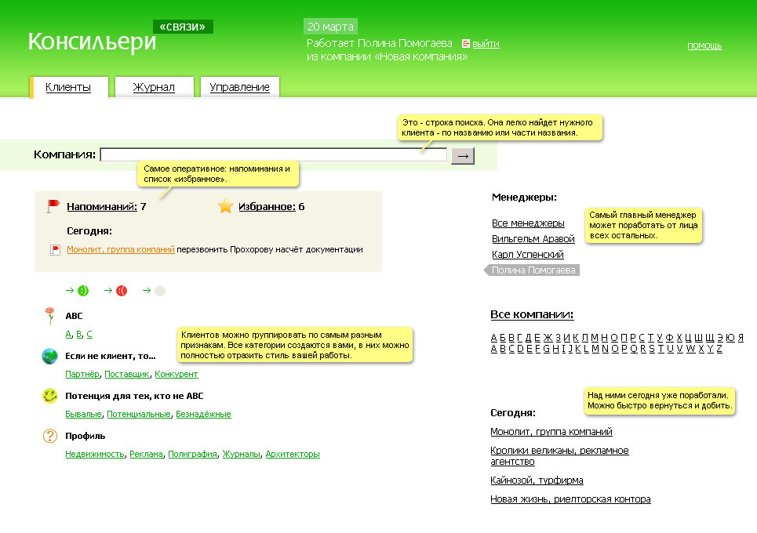
Task: Open the помощь help link
Action: point(704,45)
